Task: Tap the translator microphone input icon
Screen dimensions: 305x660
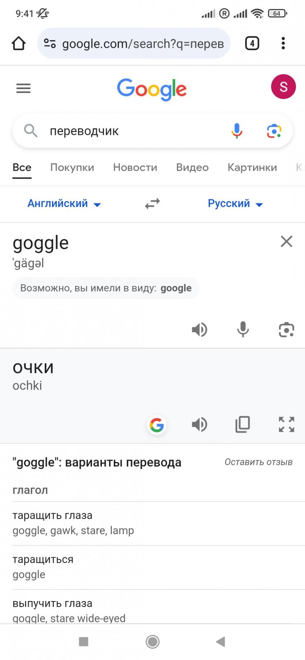Action: coord(243,330)
